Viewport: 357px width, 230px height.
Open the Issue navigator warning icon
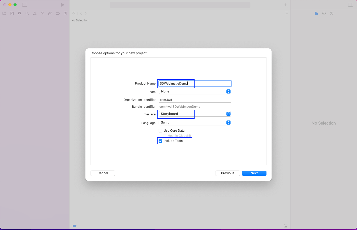(x=35, y=13)
